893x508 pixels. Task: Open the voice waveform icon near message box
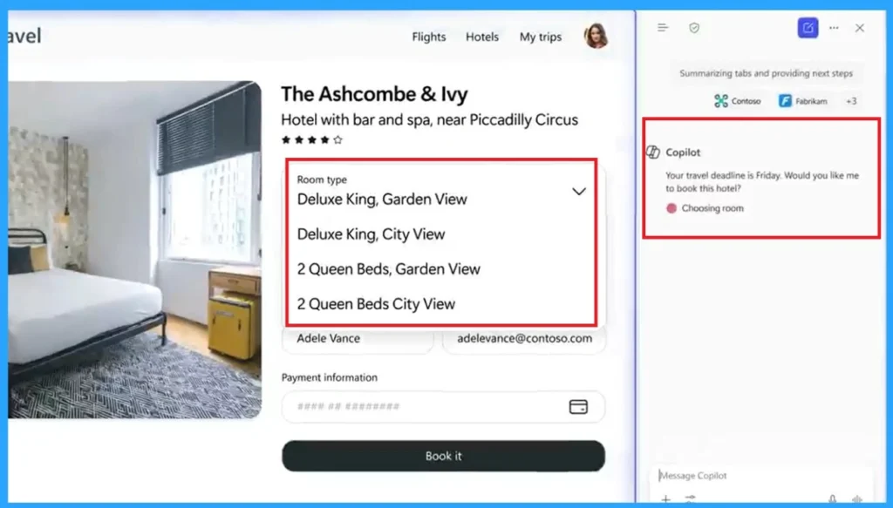pos(856,498)
